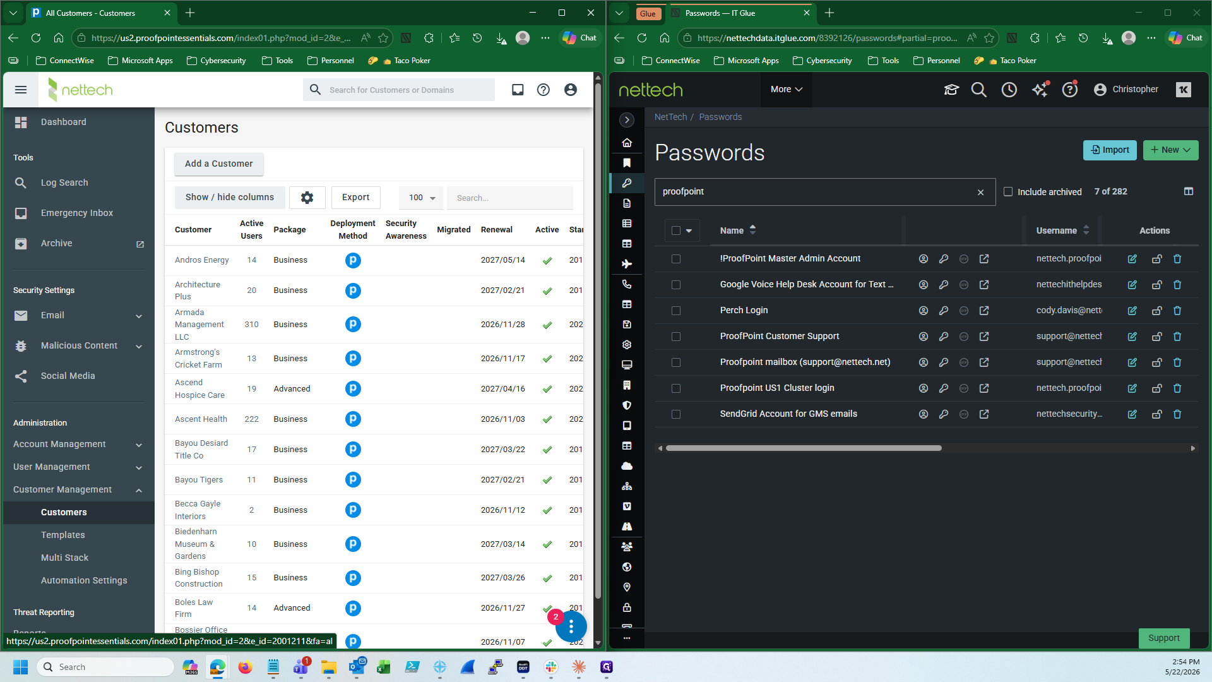Open IT Glue help icon
Viewport: 1212px width, 682px height.
[1070, 90]
